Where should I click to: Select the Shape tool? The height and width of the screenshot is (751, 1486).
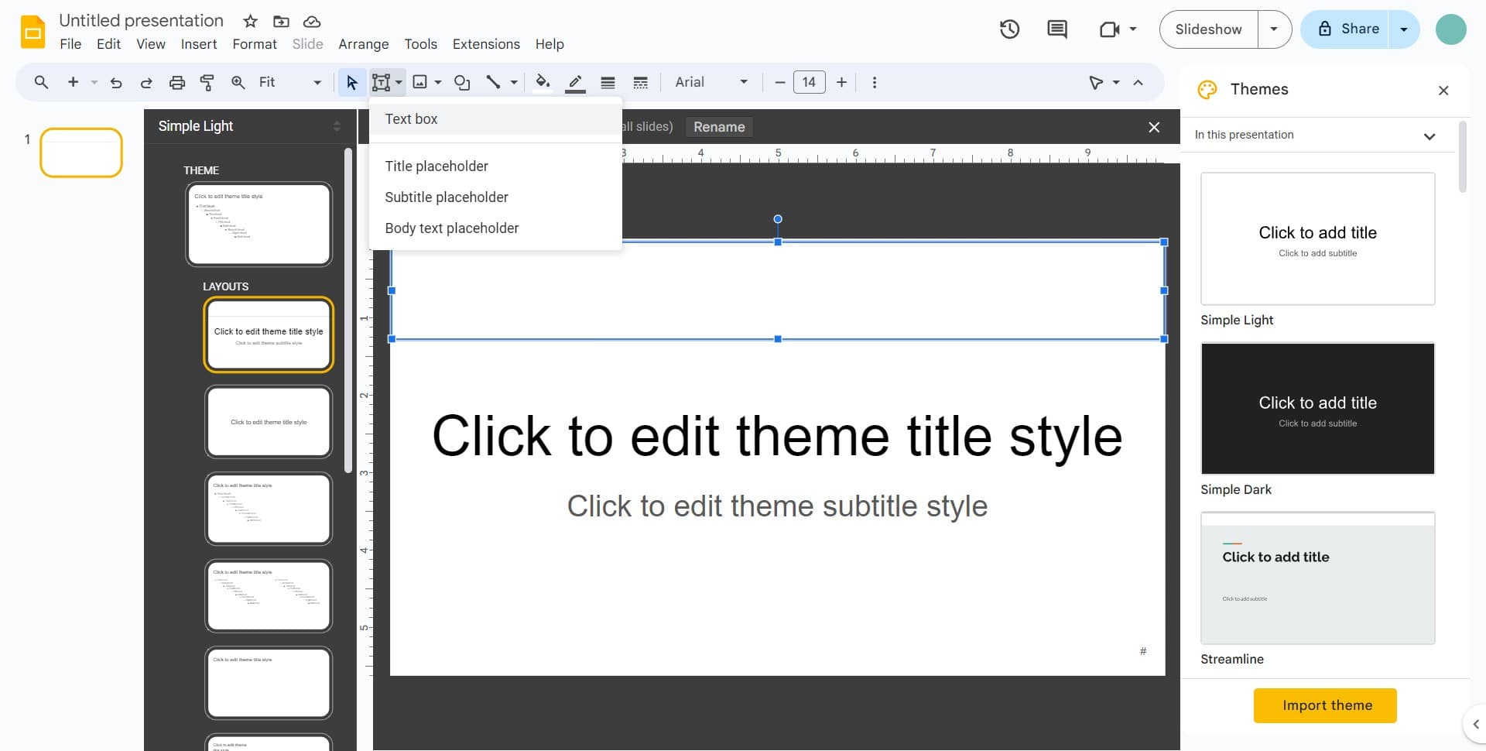(462, 82)
